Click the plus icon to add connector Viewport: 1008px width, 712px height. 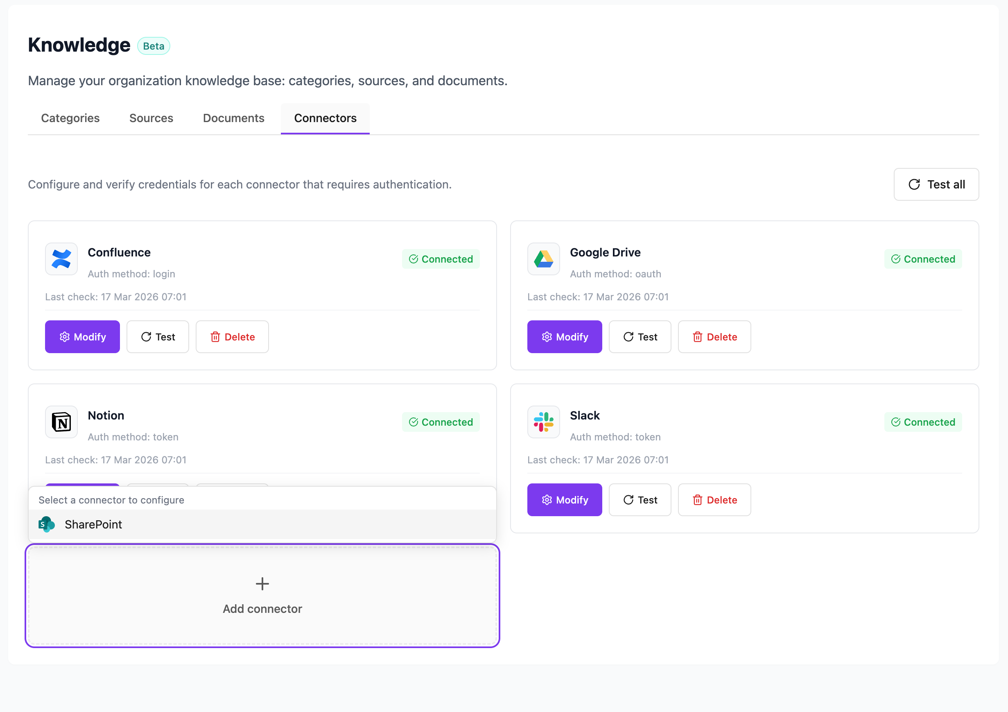[x=262, y=584]
